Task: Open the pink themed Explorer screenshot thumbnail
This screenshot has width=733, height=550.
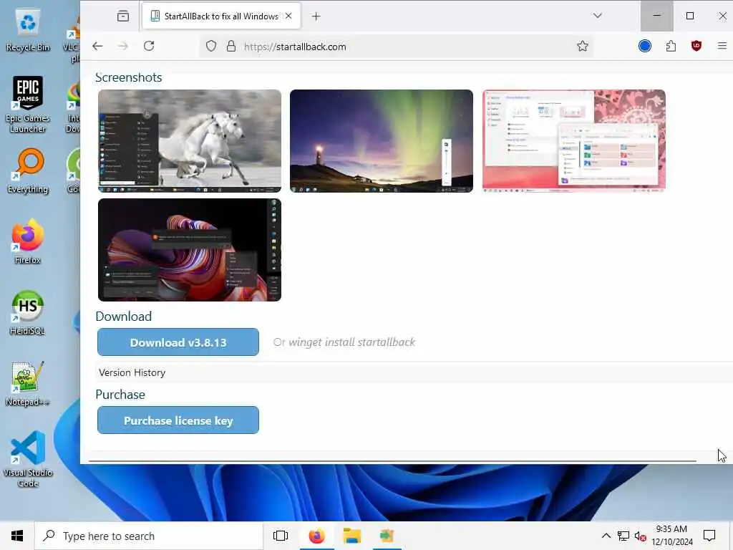Action: [574, 141]
